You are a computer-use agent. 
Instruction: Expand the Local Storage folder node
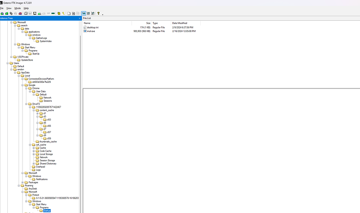point(34,154)
